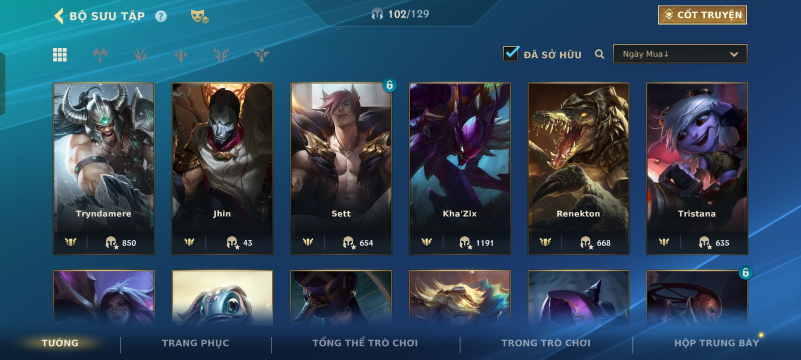Expand the Ngày Mua sort dropdown
The image size is (801, 360).
click(680, 54)
